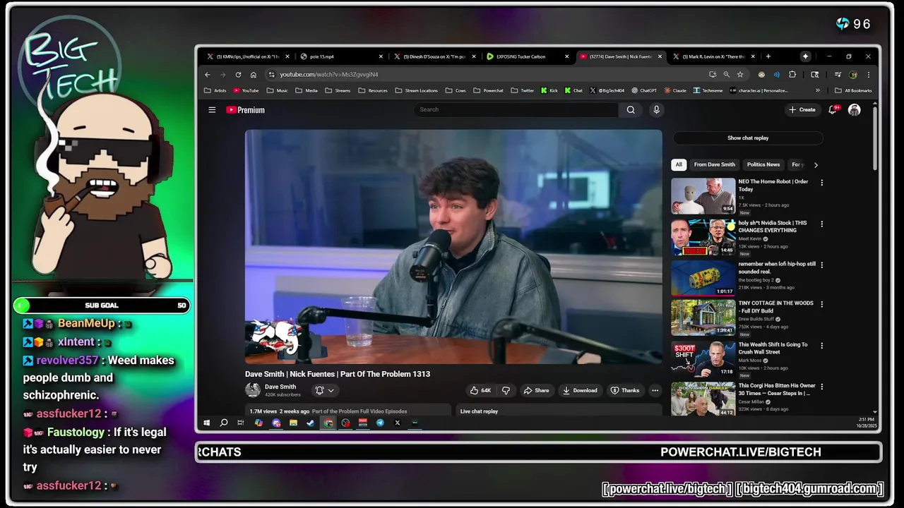This screenshot has width=904, height=508.
Task: Switch to EXPOSING Tucker Carlson tab
Action: click(528, 56)
